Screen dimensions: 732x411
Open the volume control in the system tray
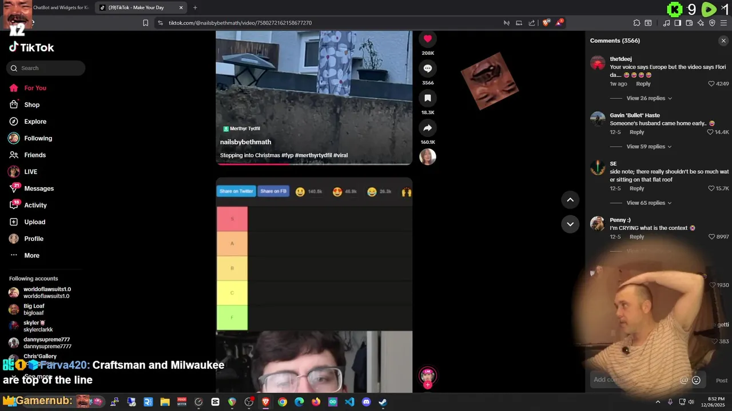691,402
